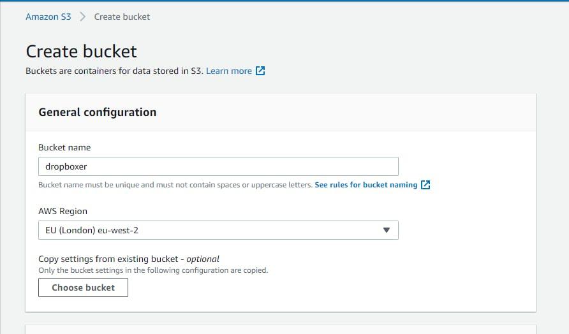
Task: Click the AWS Region label
Action: [x=63, y=211]
